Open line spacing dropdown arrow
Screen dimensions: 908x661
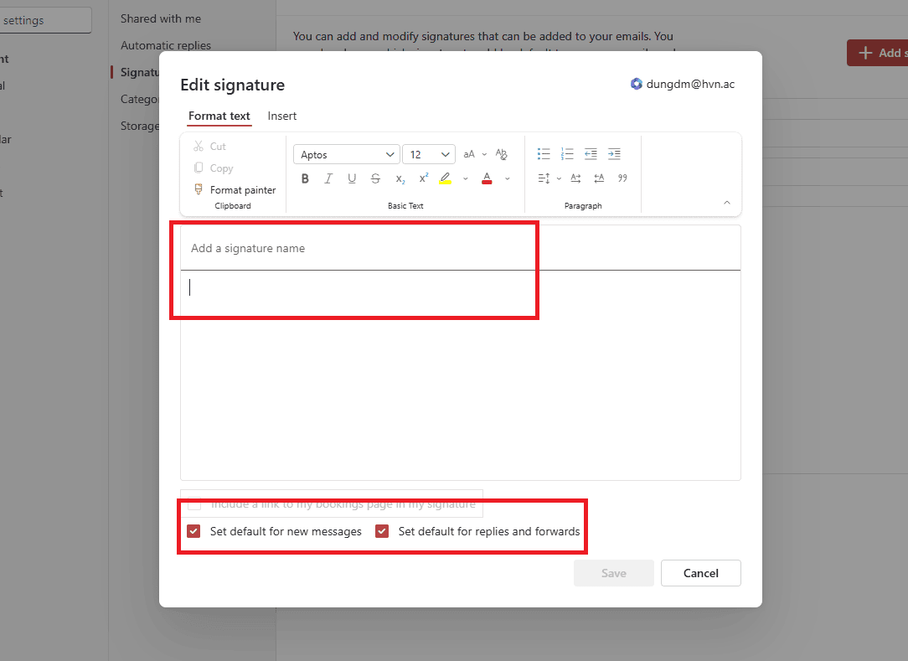(x=559, y=178)
